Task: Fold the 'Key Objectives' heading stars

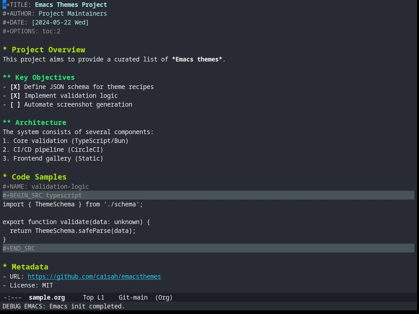Action: [x=7, y=77]
